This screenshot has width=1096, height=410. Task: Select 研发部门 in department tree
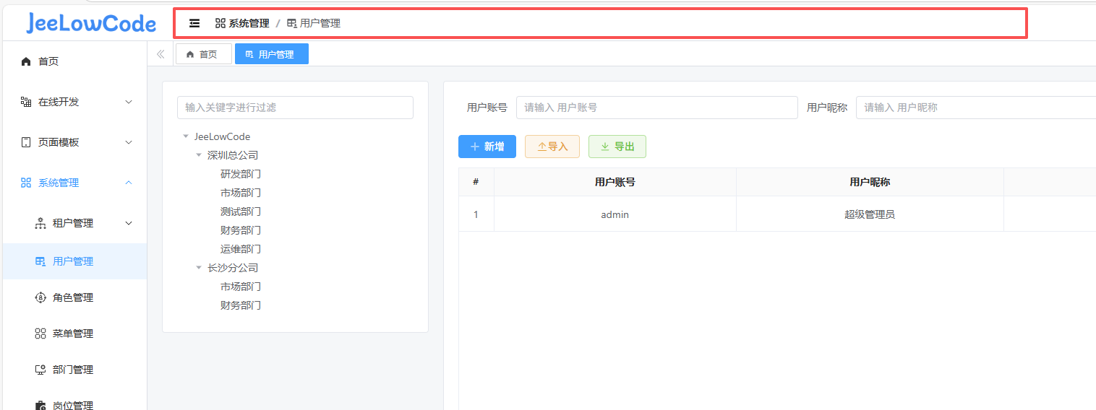click(x=240, y=174)
